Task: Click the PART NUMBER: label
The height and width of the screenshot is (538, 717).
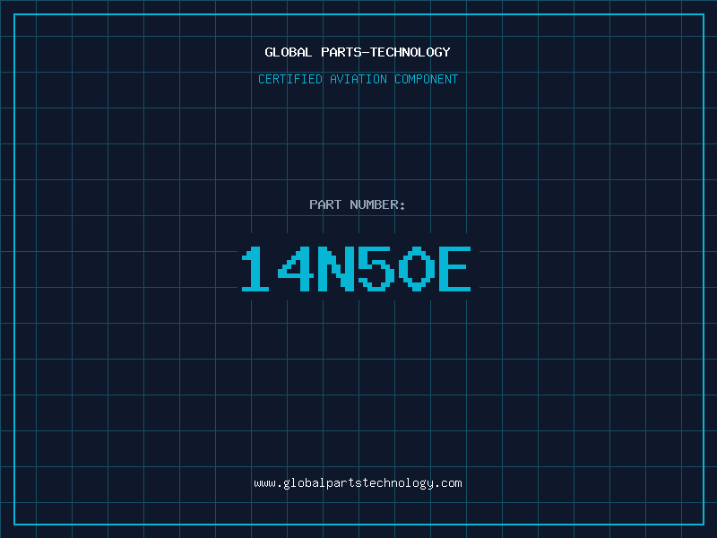Action: (357, 204)
